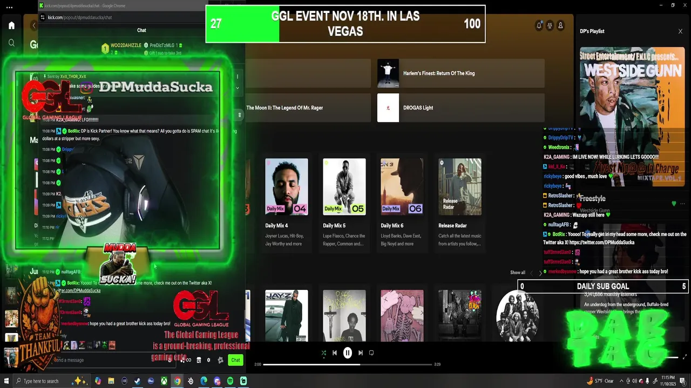This screenshot has width=691, height=388.
Task: Open the round band-photo artist thumbnail
Action: [518, 316]
